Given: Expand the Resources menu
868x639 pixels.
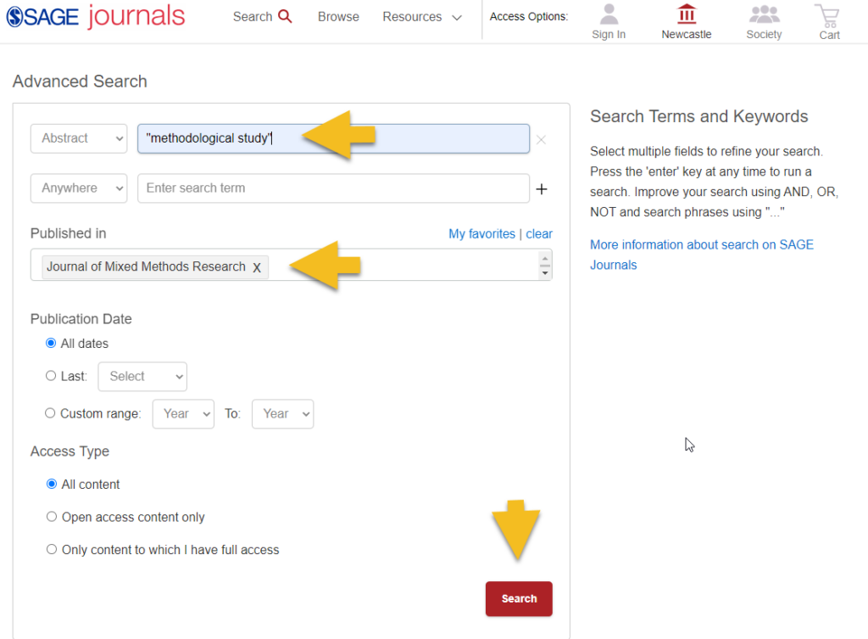Looking at the screenshot, I should coord(421,17).
